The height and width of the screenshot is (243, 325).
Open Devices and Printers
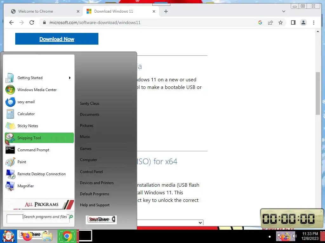coord(97,183)
